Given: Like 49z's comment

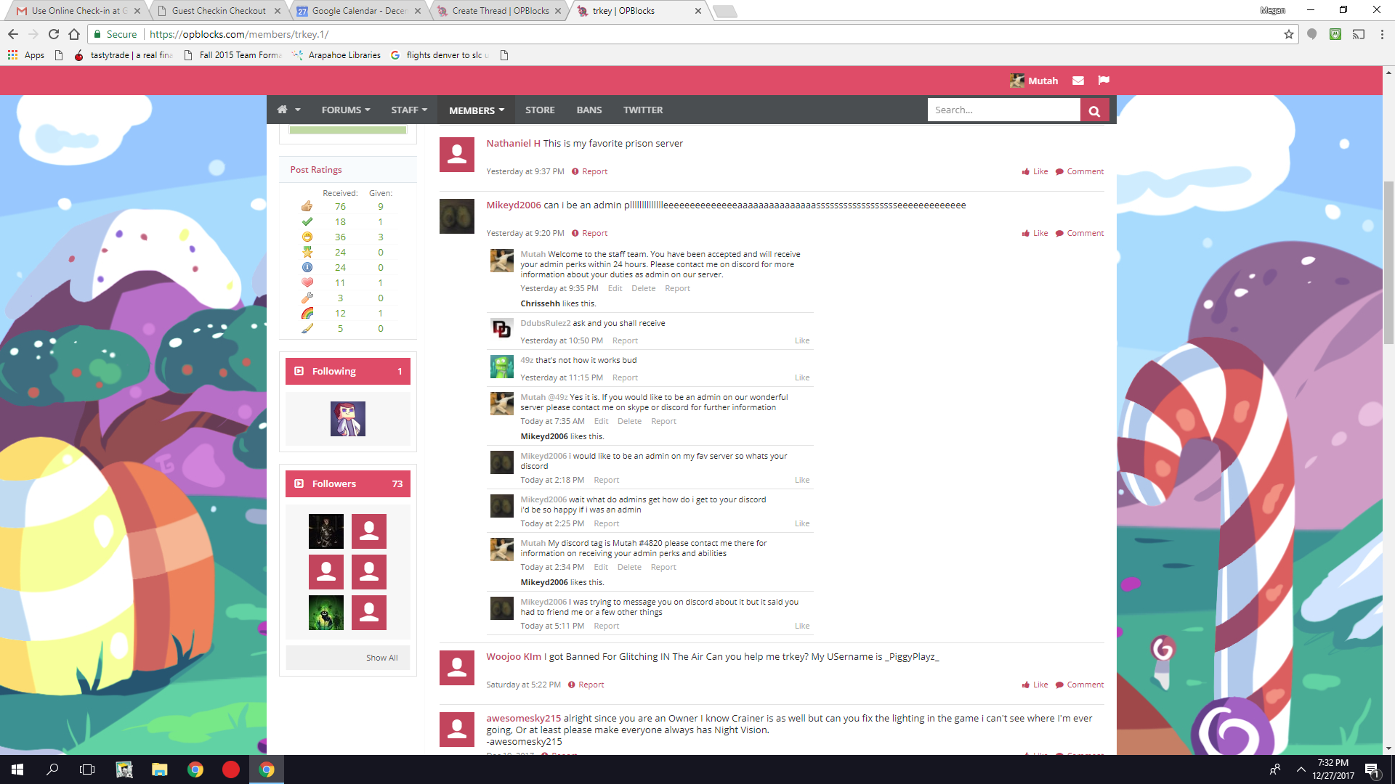Looking at the screenshot, I should tap(801, 377).
